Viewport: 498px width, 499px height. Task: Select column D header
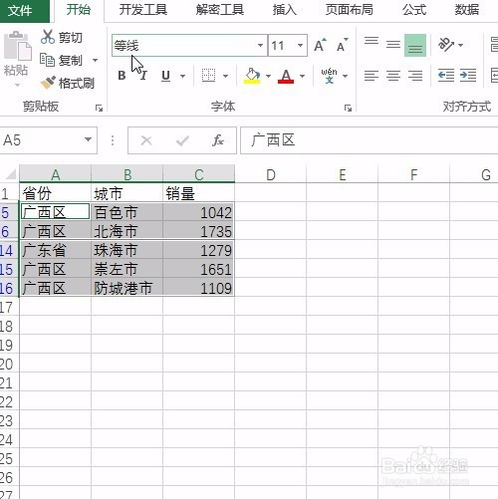tap(271, 174)
